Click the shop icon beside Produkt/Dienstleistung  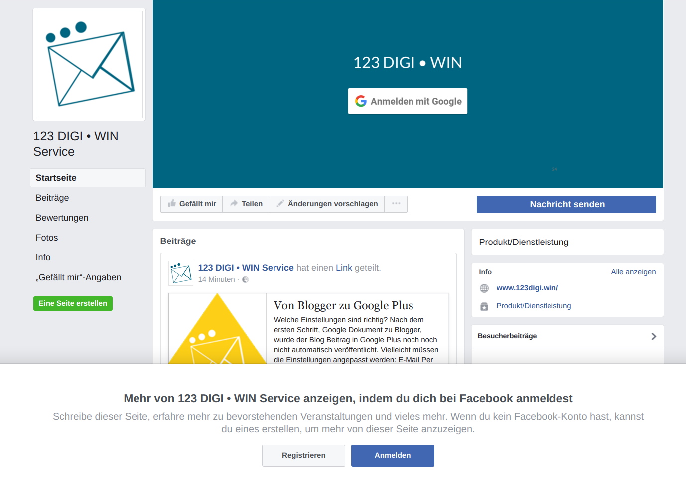pyautogui.click(x=484, y=306)
